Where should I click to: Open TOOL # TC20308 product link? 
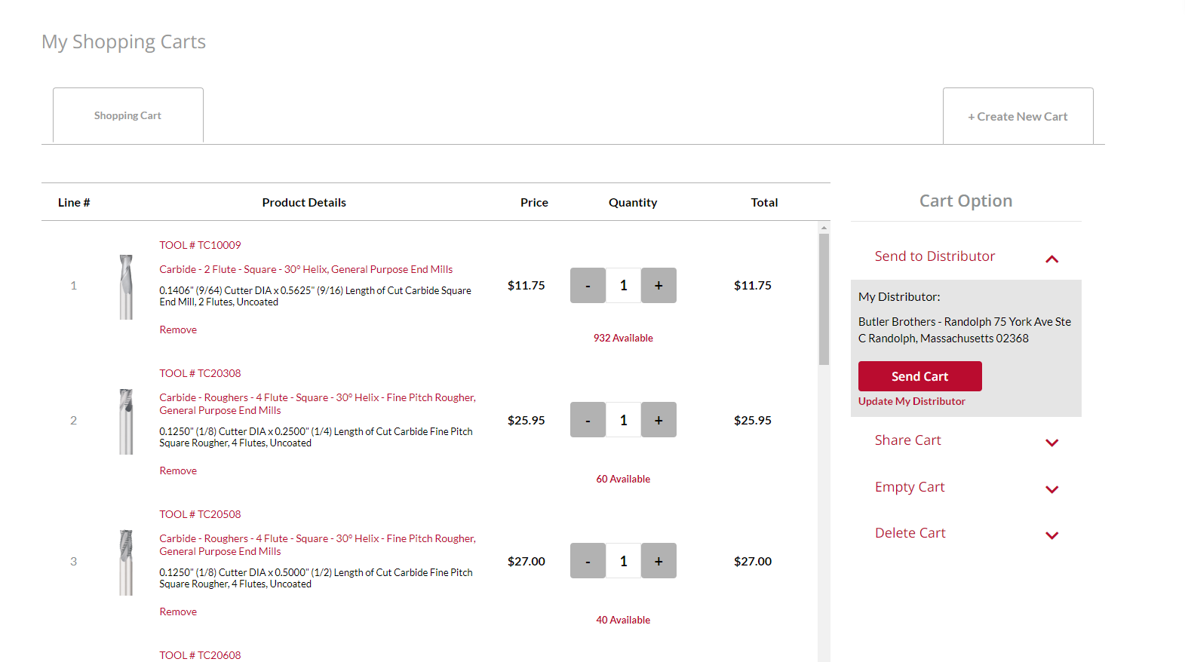click(x=200, y=373)
